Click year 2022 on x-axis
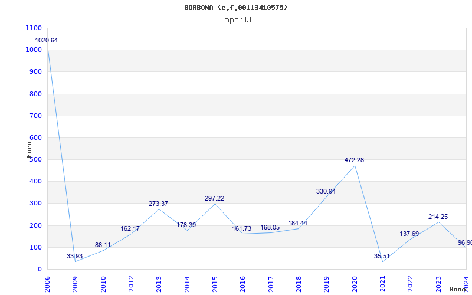472x295 pixels. (410, 284)
